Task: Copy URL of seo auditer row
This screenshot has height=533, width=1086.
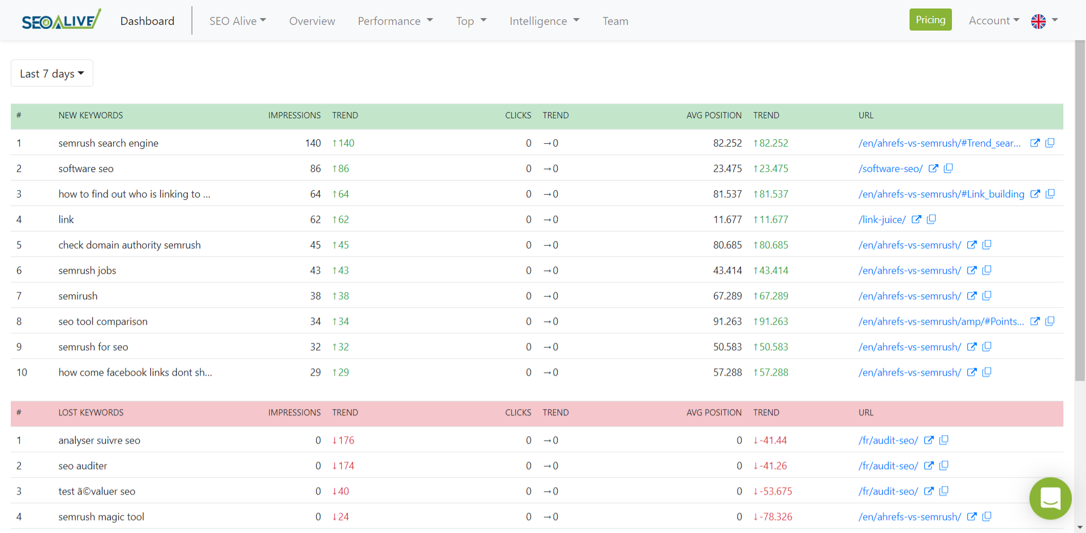Action: coord(944,465)
